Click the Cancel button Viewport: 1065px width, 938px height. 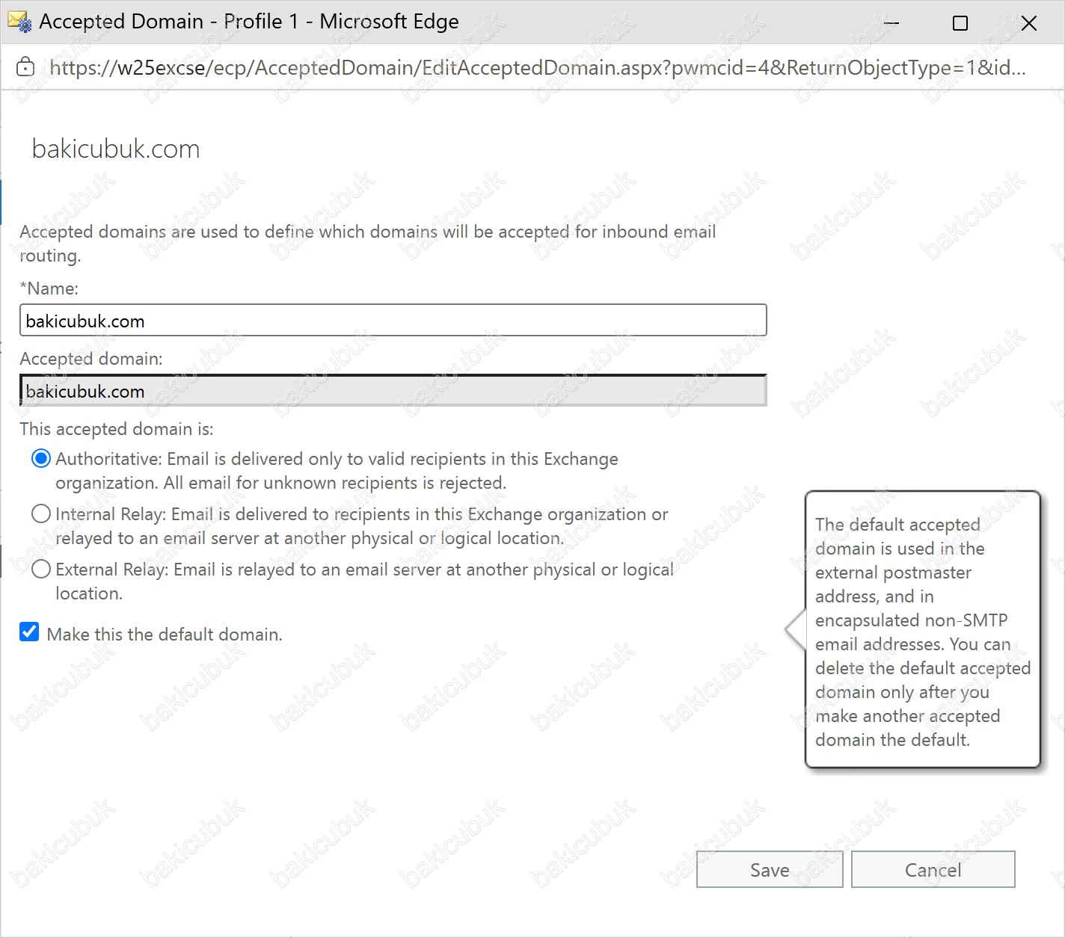[933, 870]
